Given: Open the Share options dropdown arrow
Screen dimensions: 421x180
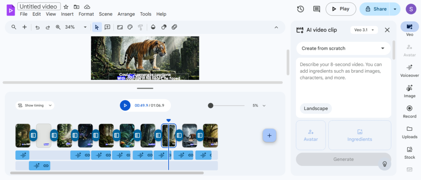Looking at the screenshot, I should point(395,9).
